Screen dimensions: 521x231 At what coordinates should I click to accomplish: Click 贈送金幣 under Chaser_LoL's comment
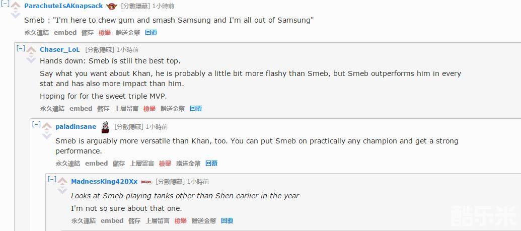[x=173, y=108]
